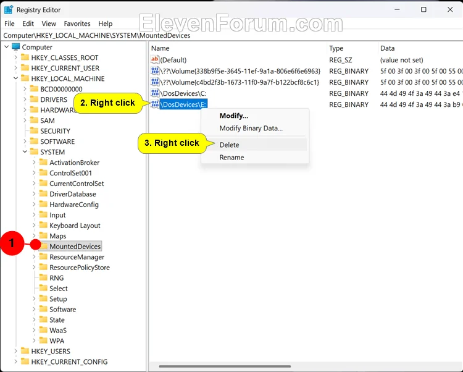
Task: Expand the HKEY_CURRENT_USER chevron
Action: (15, 68)
